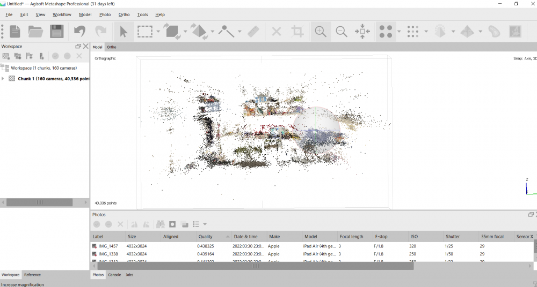Open the Photos pane view mode dropdown

click(x=205, y=224)
